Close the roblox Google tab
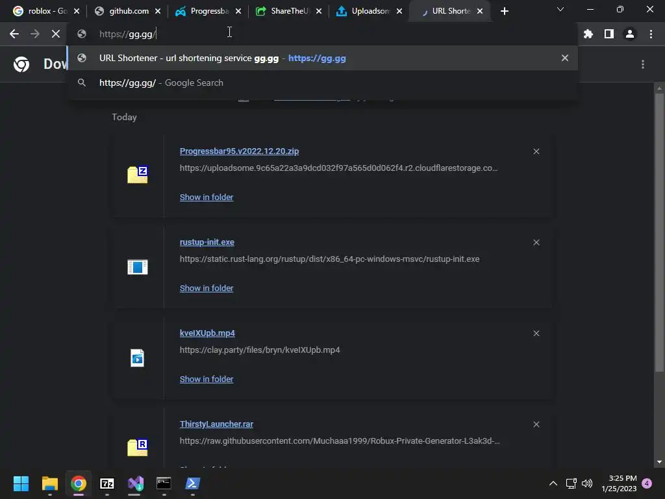Viewport: 665px width, 499px height. (77, 12)
